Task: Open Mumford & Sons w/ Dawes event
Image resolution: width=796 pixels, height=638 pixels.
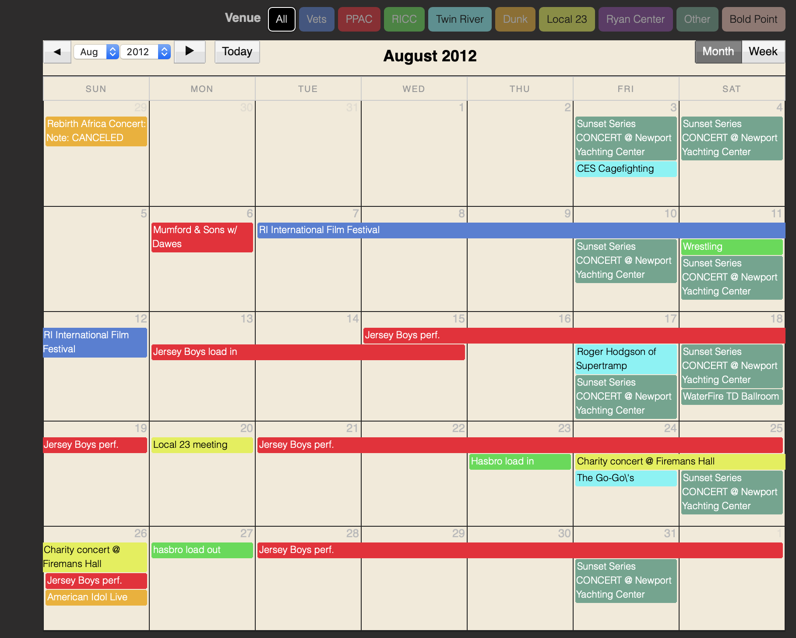Action: [202, 237]
